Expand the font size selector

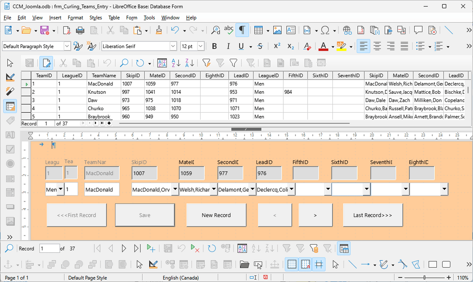coord(201,46)
